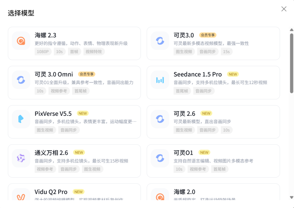Click the 可灵 3.0 Omni logo icon
The width and height of the screenshot is (294, 208).
click(21, 80)
